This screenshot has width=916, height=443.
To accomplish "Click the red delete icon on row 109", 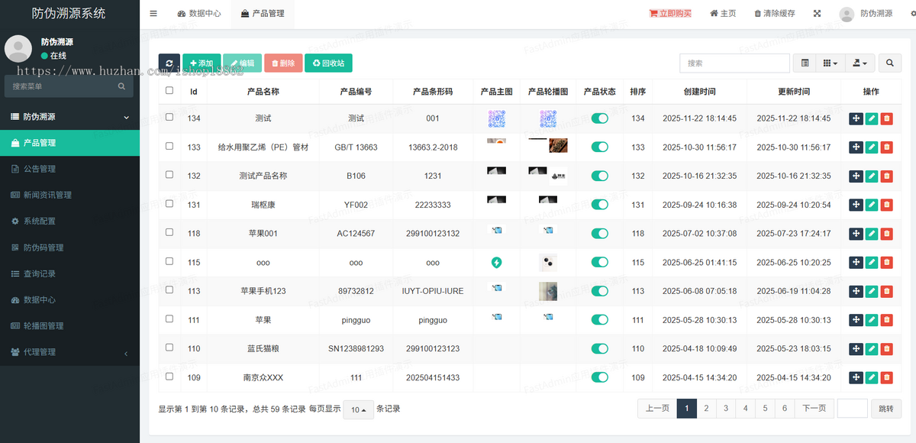I will [886, 377].
